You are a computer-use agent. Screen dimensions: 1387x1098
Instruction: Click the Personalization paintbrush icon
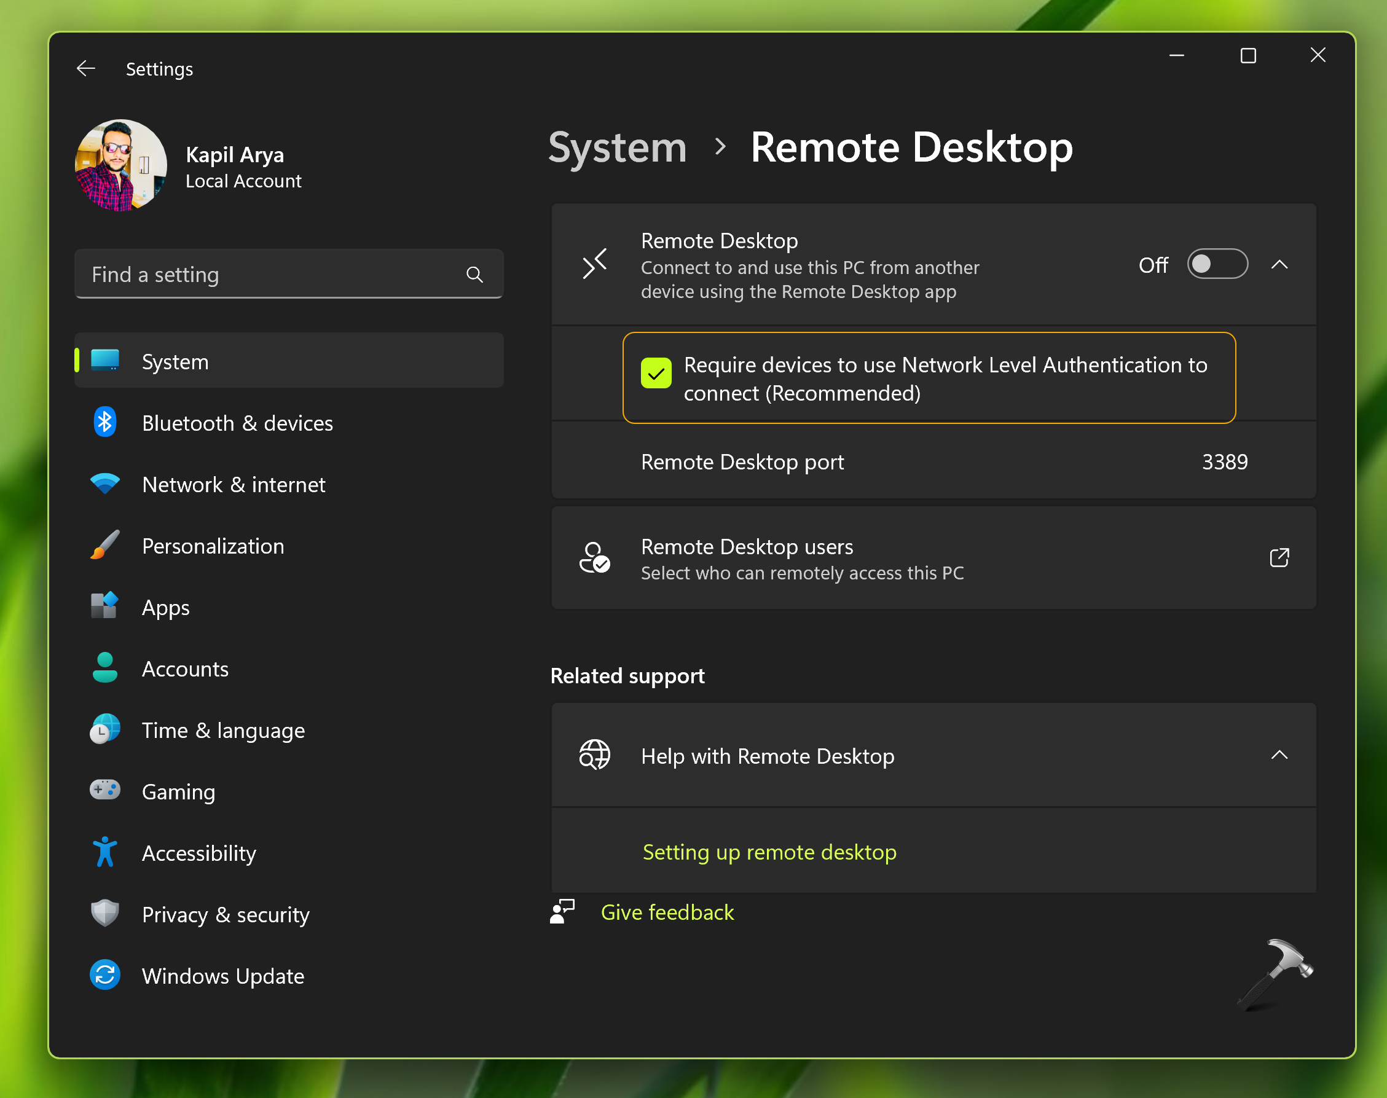[105, 546]
